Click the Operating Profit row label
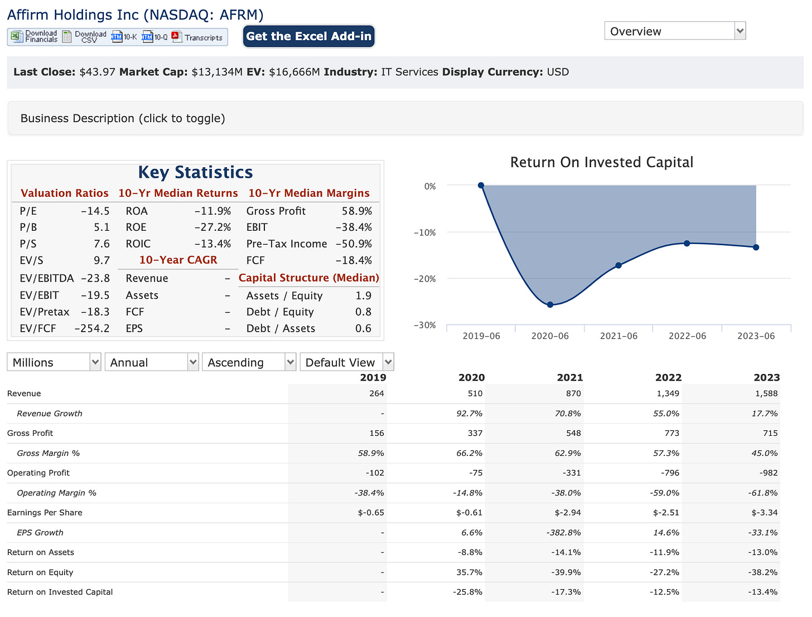Viewport: 812px width, 617px height. 38,473
